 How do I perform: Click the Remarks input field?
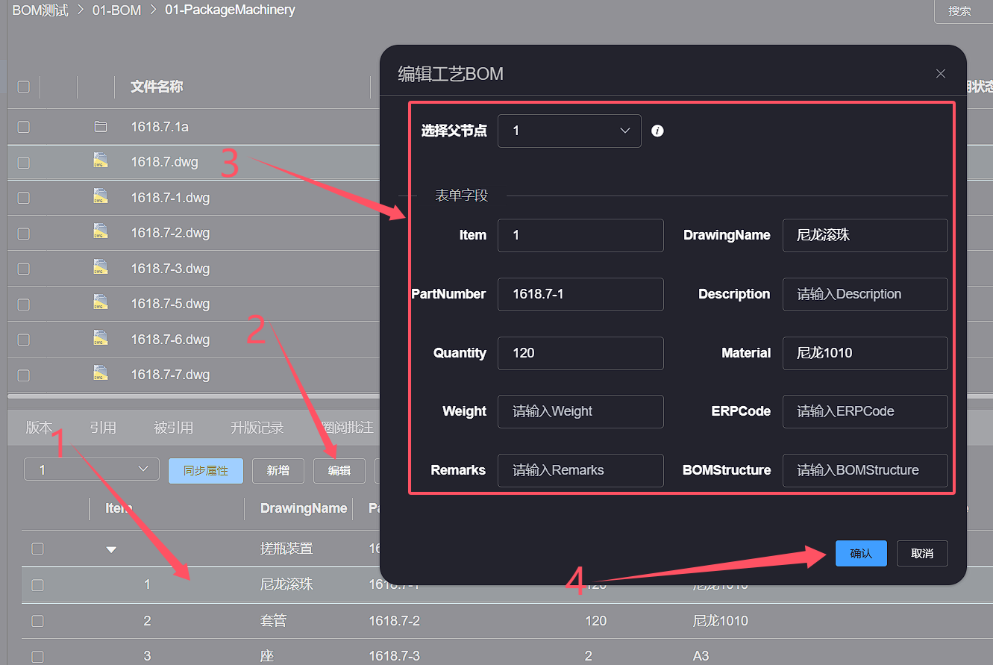(580, 470)
